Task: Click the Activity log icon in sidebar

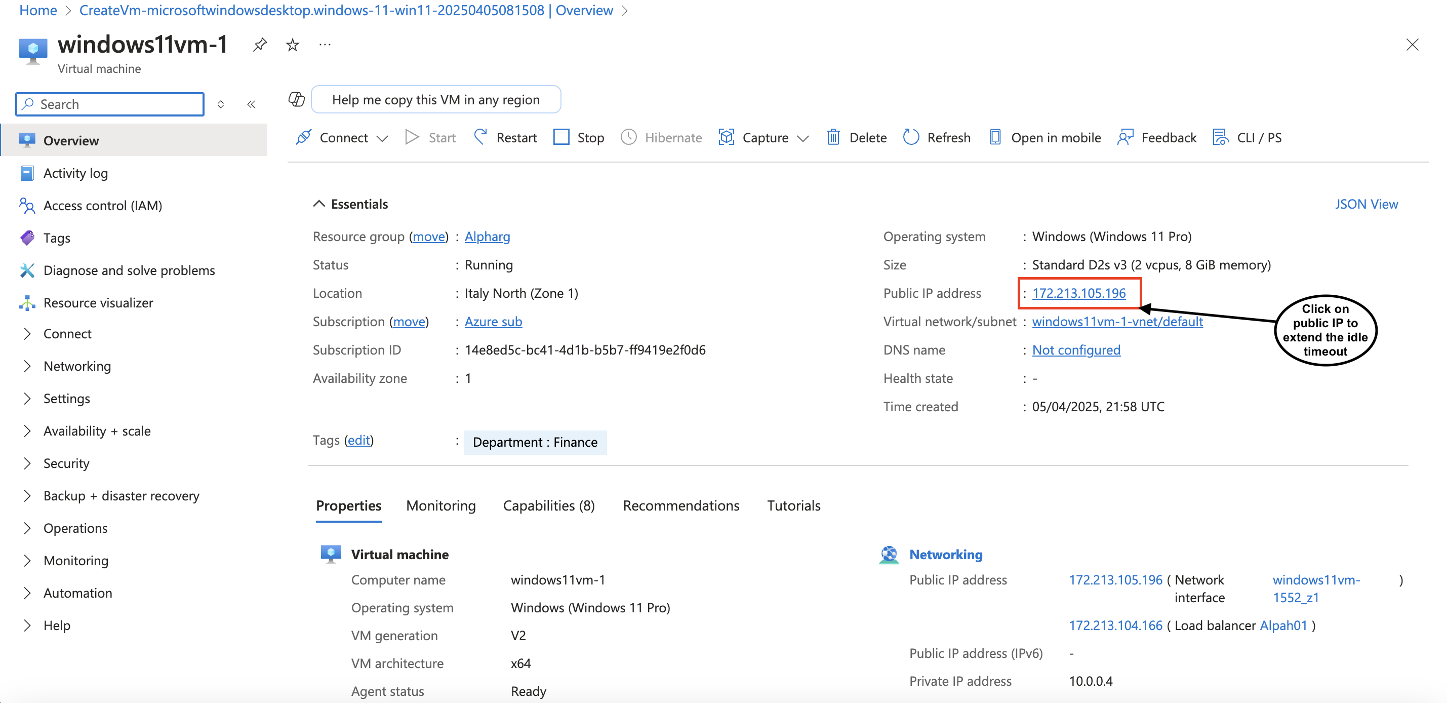Action: pos(27,173)
